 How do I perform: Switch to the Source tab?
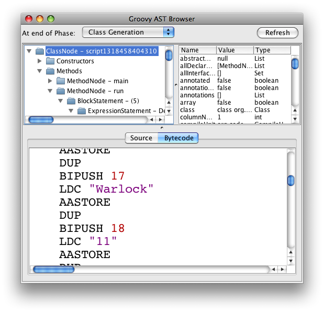pos(141,138)
